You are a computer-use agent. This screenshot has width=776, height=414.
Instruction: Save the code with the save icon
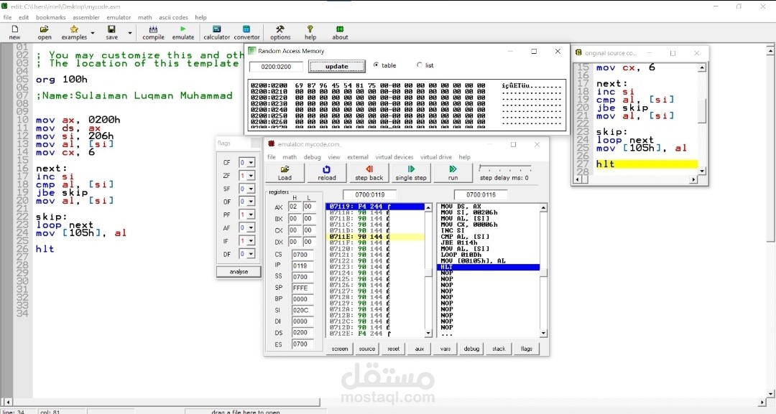click(x=112, y=32)
